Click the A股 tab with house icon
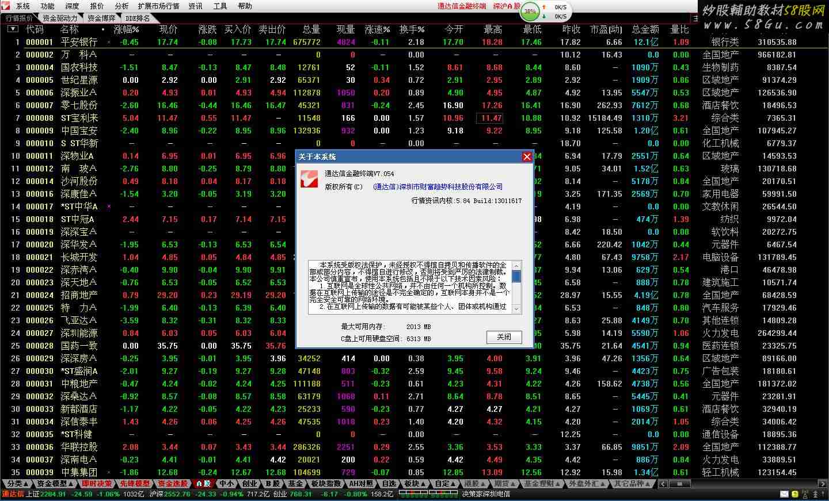Screen dimensions: 829x501 coord(203,484)
